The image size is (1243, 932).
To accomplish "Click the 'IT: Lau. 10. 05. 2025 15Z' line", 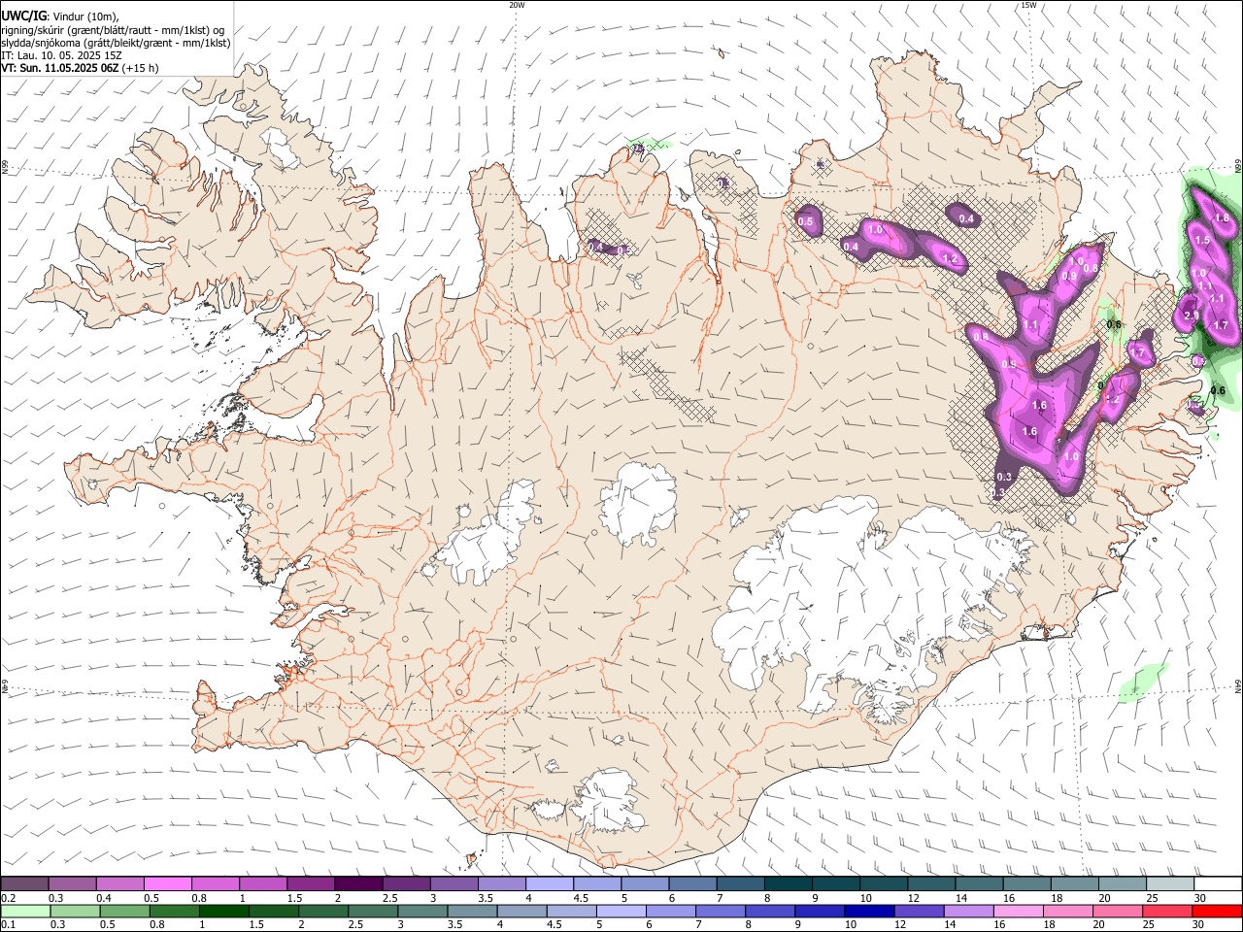I will (61, 55).
